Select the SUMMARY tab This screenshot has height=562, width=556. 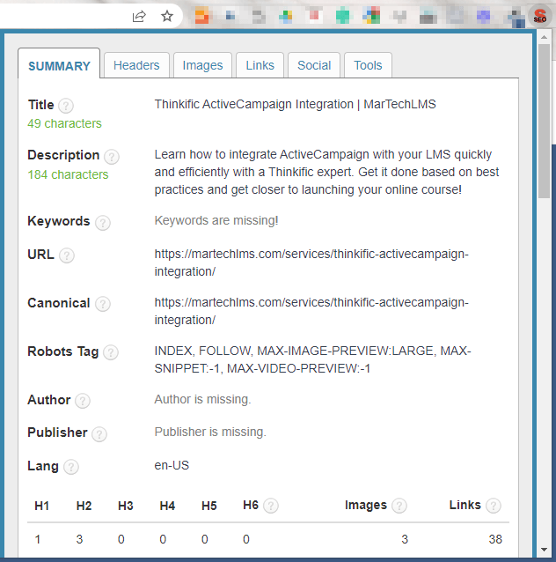(x=59, y=63)
